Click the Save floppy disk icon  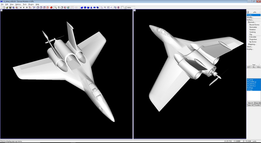click(x=10, y=7)
